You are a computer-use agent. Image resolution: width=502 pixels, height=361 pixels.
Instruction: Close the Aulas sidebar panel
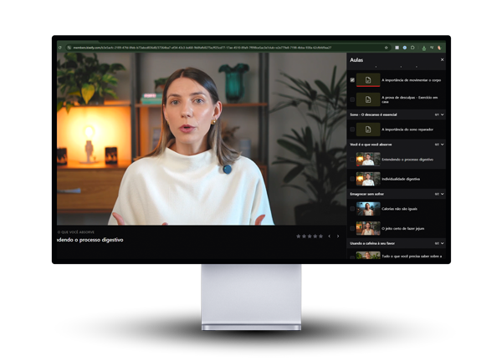click(442, 59)
